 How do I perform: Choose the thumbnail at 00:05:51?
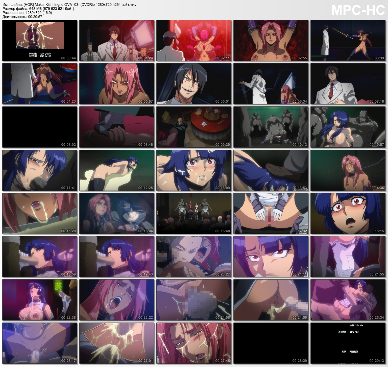pos(194,84)
